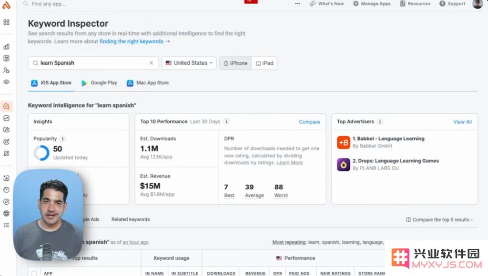This screenshot has height=276, width=488.
Task: Clear the learn Spanish search field
Action: [151, 63]
